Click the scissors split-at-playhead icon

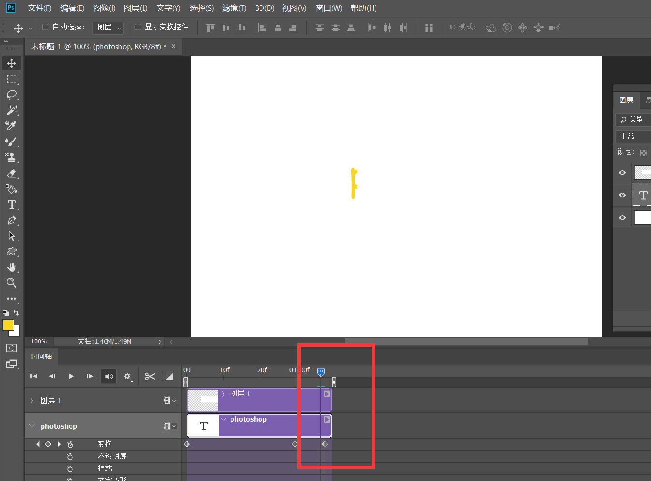(150, 376)
